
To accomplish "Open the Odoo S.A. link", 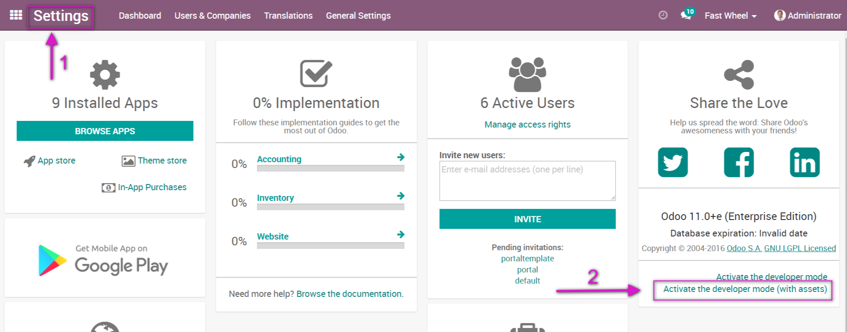I will click(x=744, y=248).
